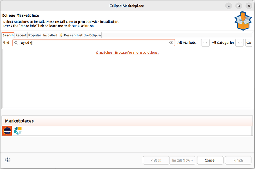Click the Marketplace box logo icon
The width and height of the screenshot is (255, 169).
(243, 21)
